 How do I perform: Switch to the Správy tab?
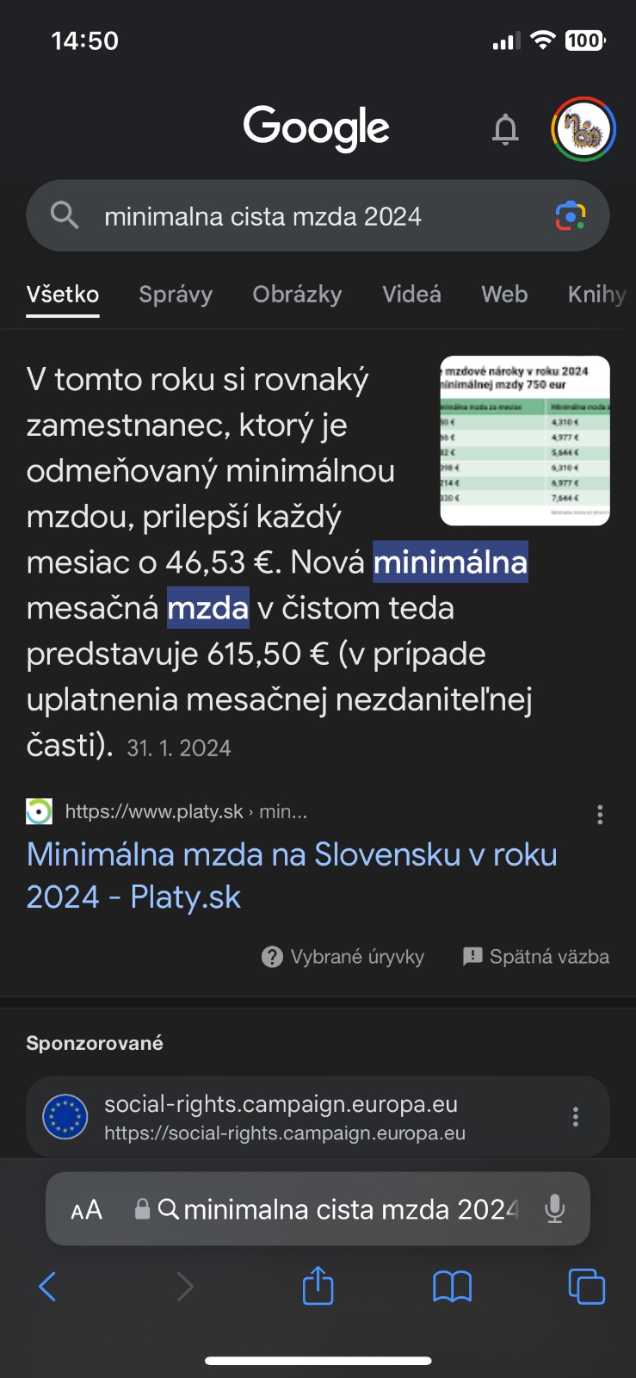tap(176, 295)
